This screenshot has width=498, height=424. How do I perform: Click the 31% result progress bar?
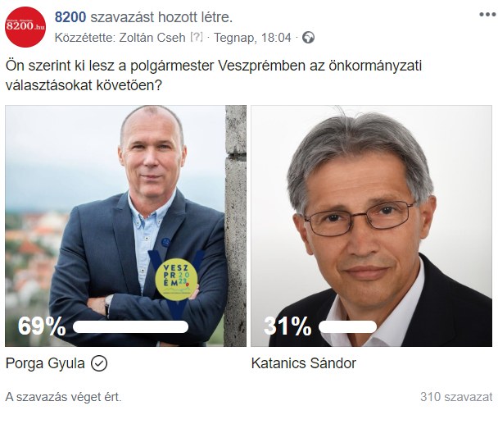347,326
